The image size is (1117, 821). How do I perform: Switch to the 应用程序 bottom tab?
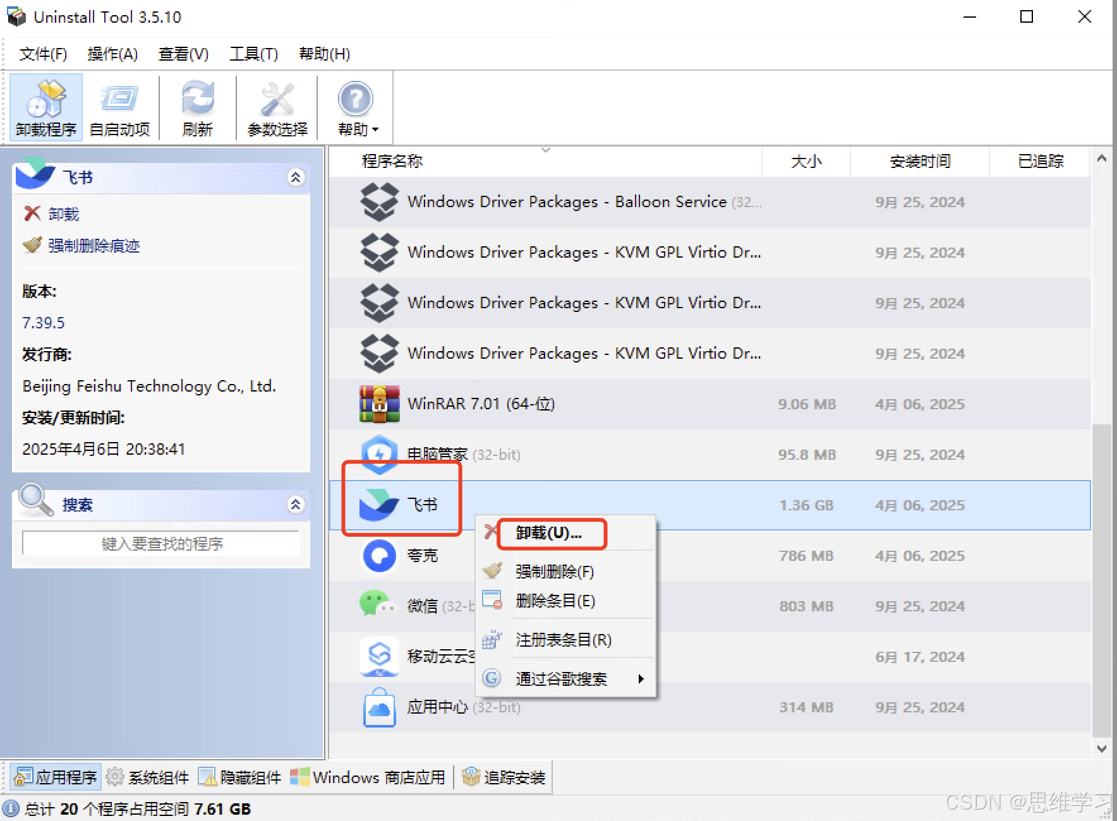56,777
